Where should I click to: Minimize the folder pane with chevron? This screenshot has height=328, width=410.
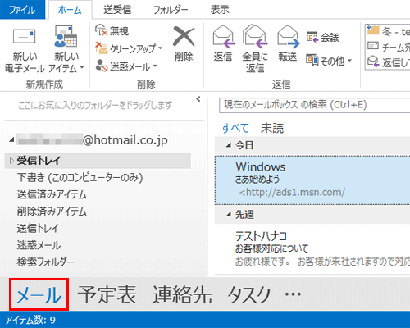click(x=198, y=99)
